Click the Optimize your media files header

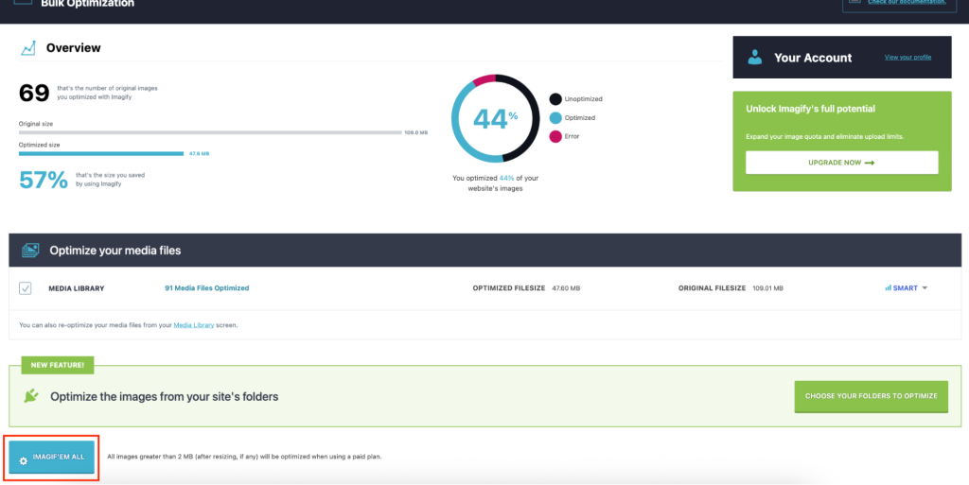pos(485,250)
